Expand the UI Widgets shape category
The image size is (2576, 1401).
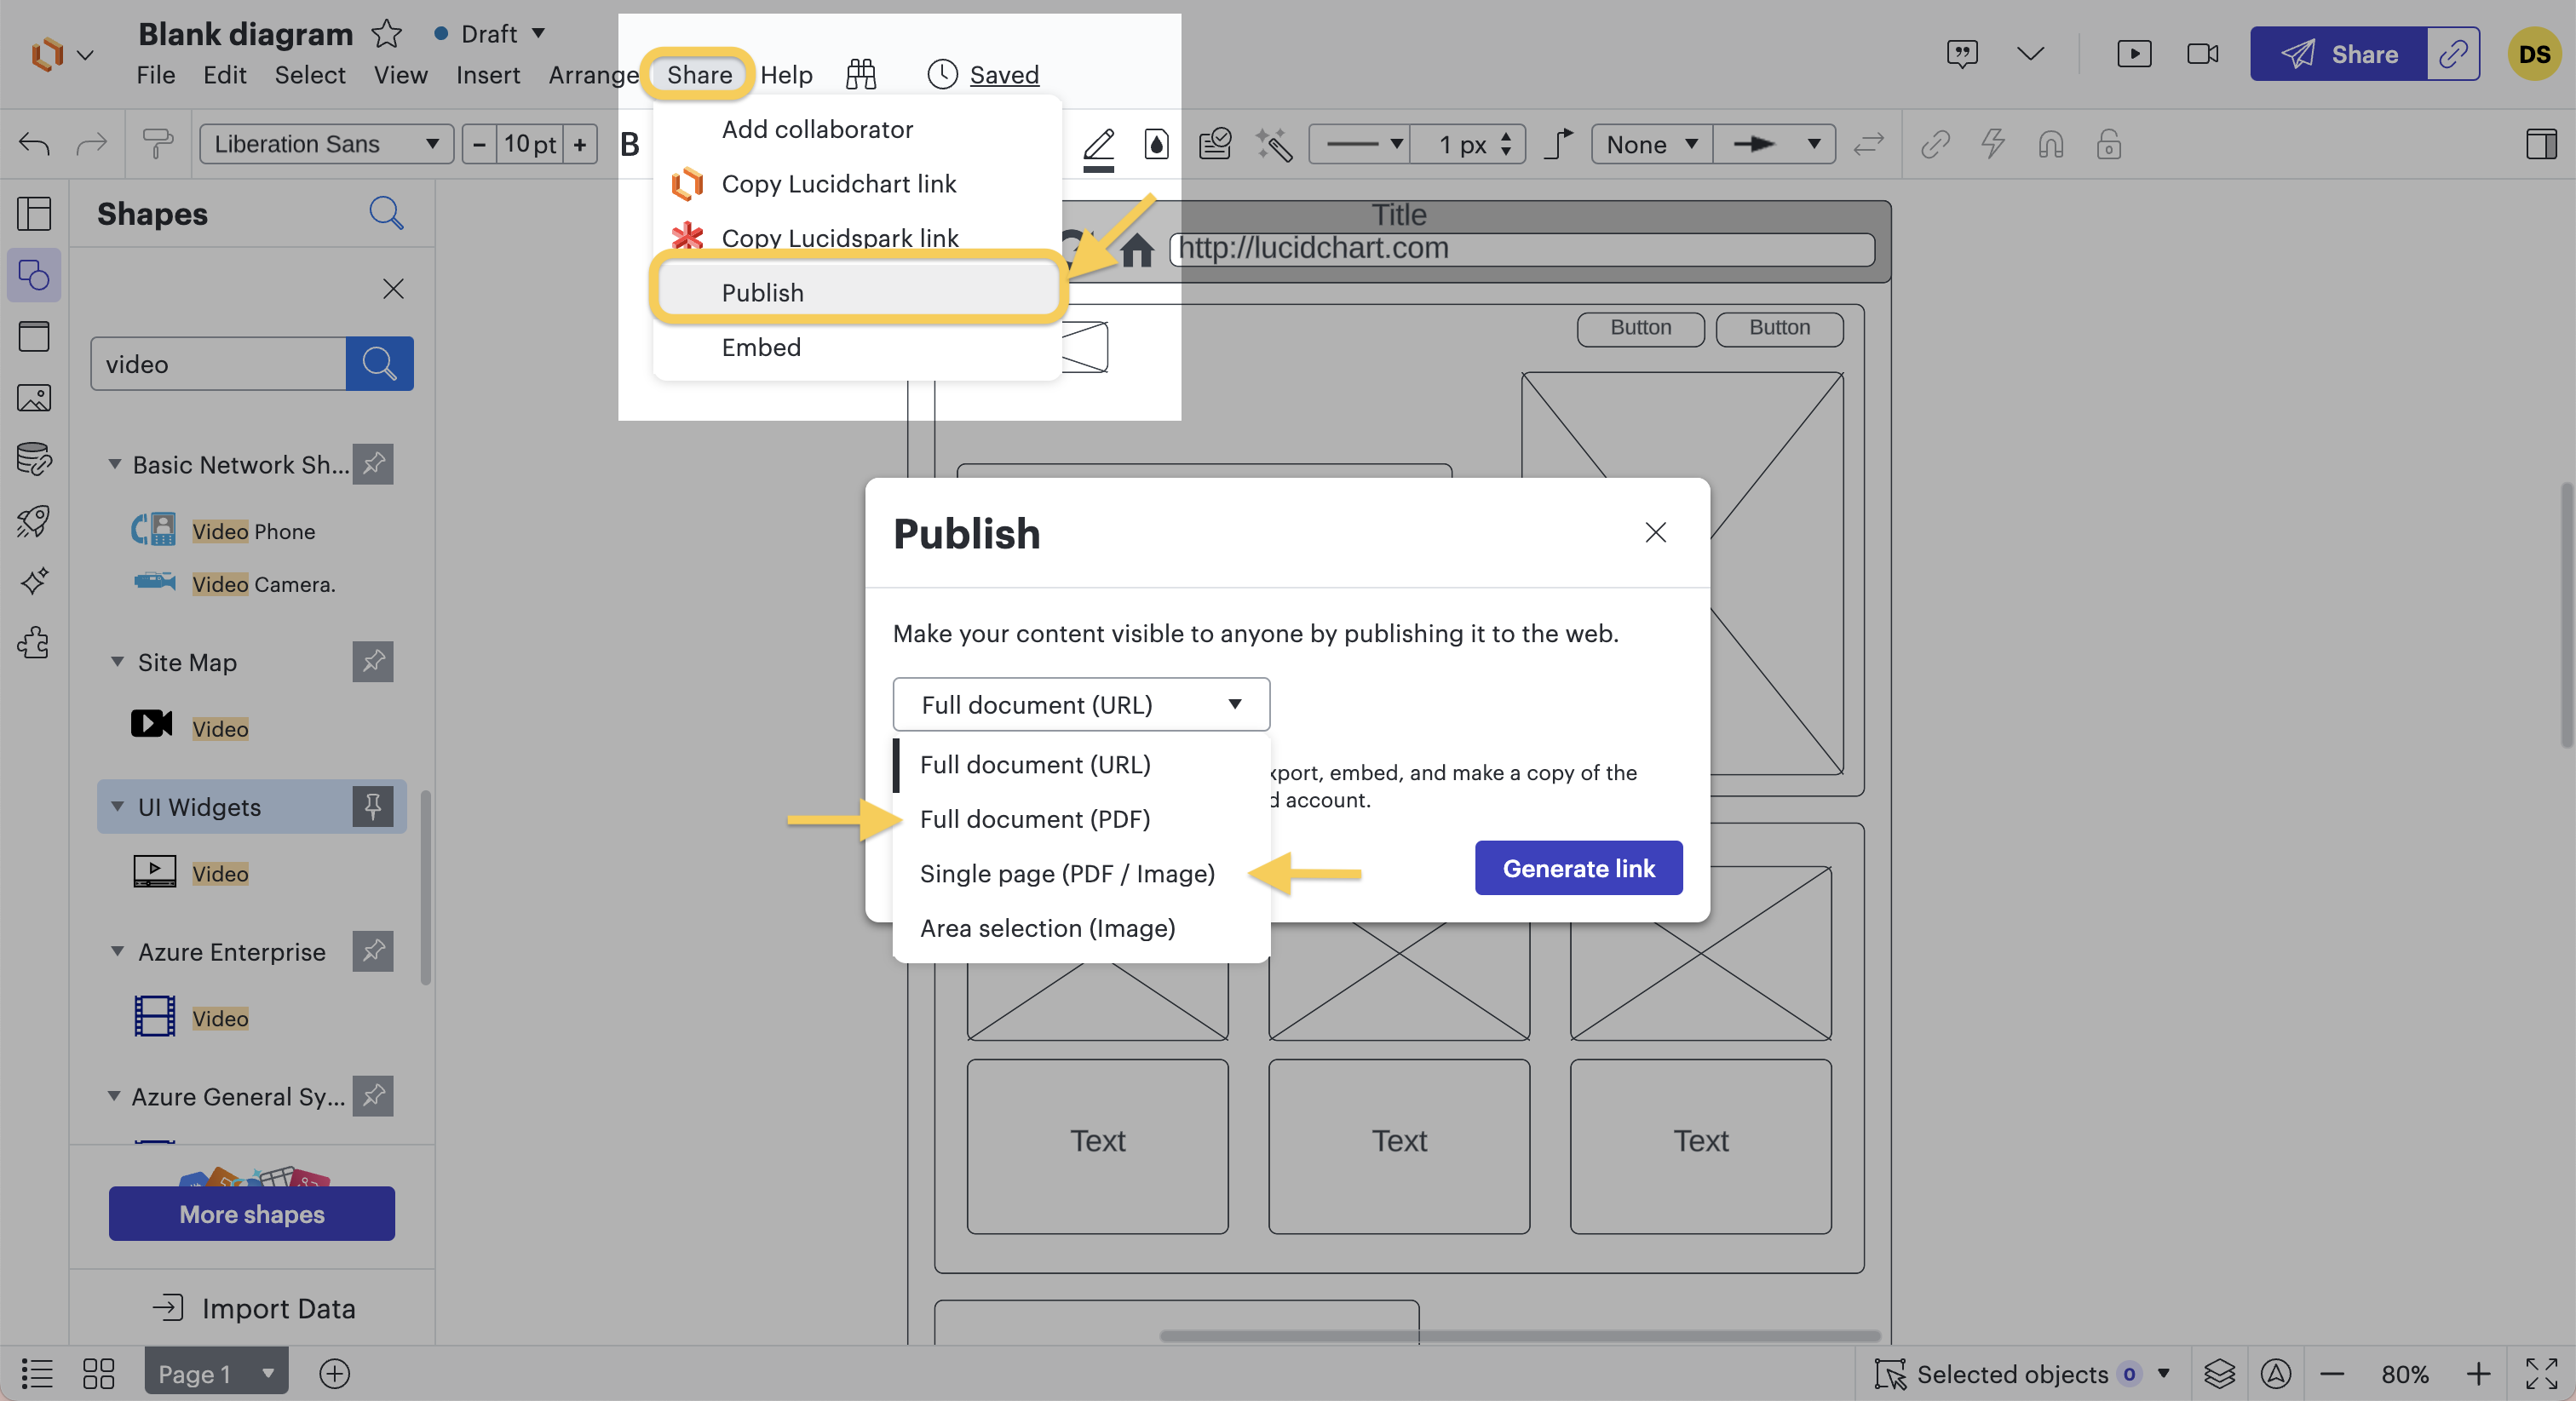tap(112, 806)
